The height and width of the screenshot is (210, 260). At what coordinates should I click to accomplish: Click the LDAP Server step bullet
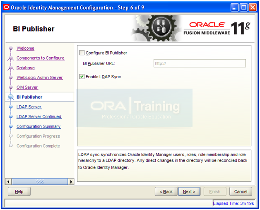coord(11,107)
